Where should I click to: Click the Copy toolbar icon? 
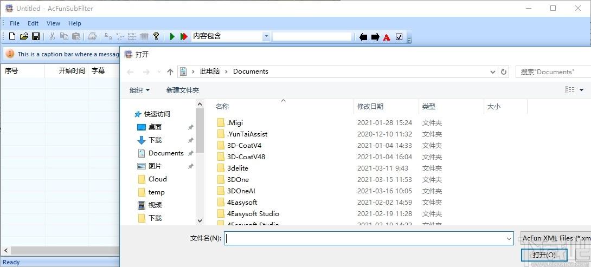point(64,36)
